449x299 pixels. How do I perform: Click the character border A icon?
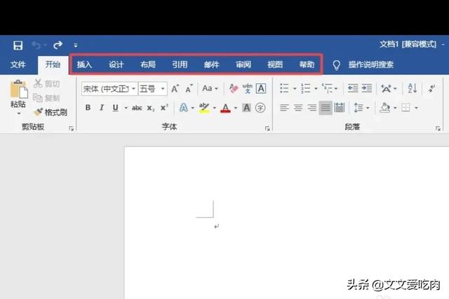click(261, 89)
